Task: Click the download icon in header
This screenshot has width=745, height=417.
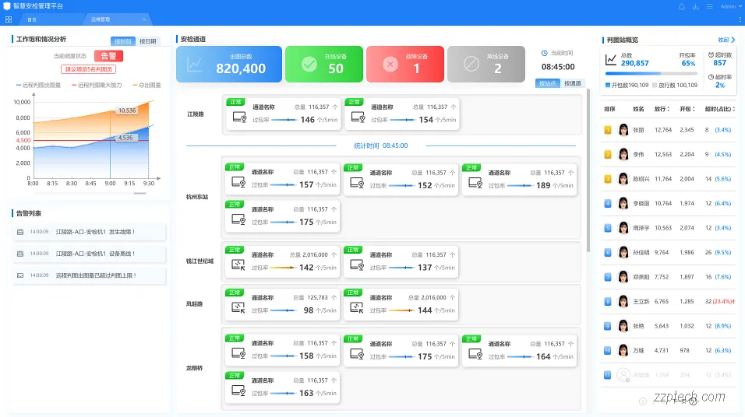Action: 696,6
